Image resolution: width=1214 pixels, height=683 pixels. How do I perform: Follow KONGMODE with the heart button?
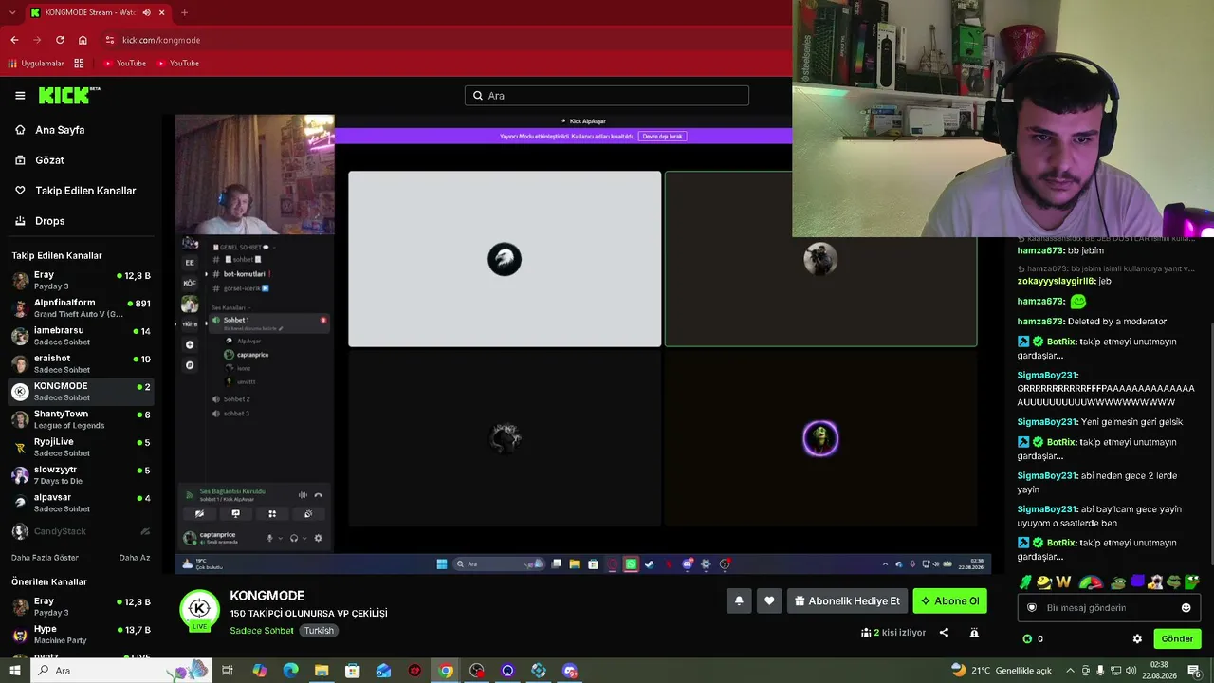(x=769, y=600)
